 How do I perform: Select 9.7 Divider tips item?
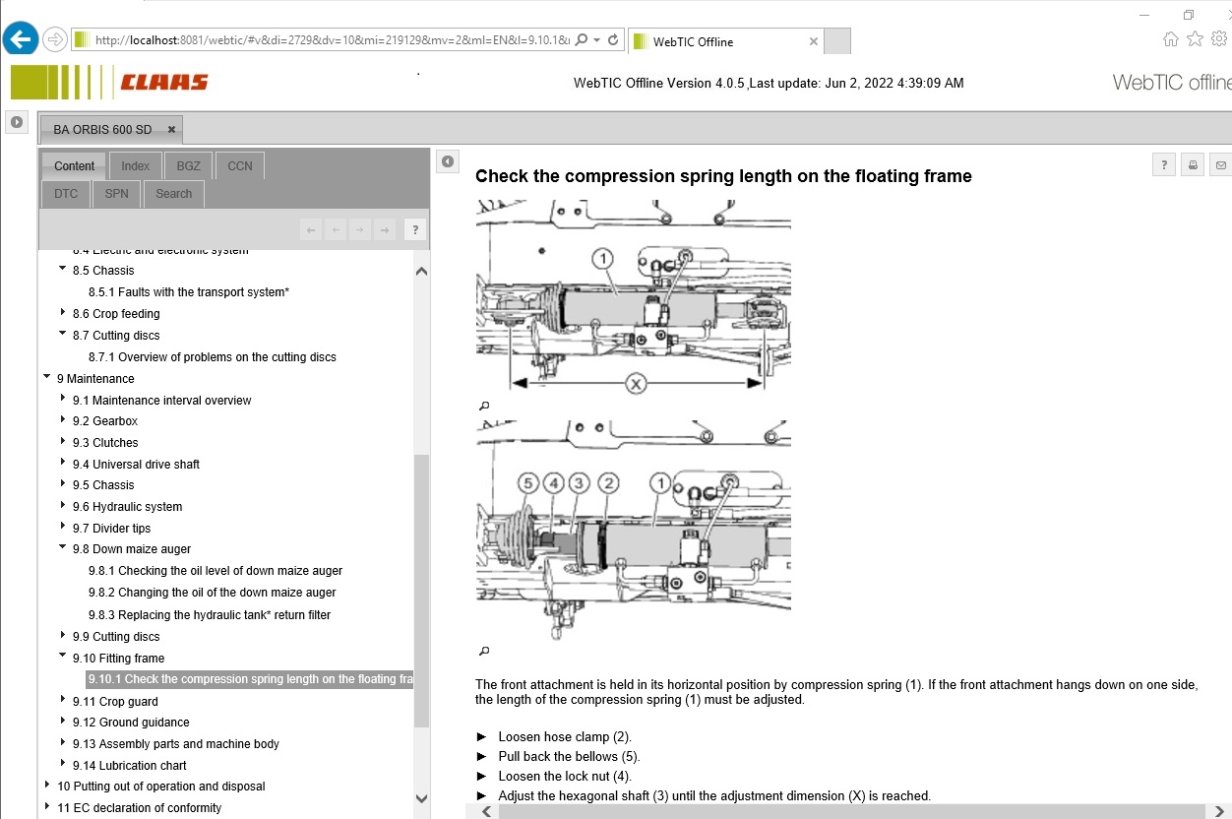pos(111,529)
